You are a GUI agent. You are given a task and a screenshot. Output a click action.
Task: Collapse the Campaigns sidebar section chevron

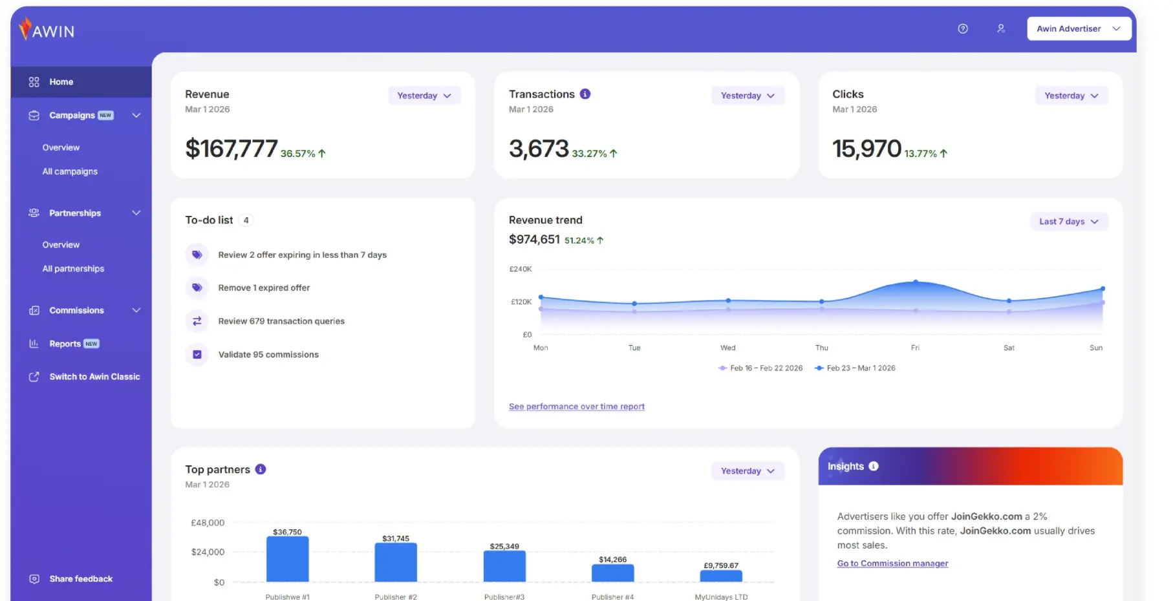(136, 116)
